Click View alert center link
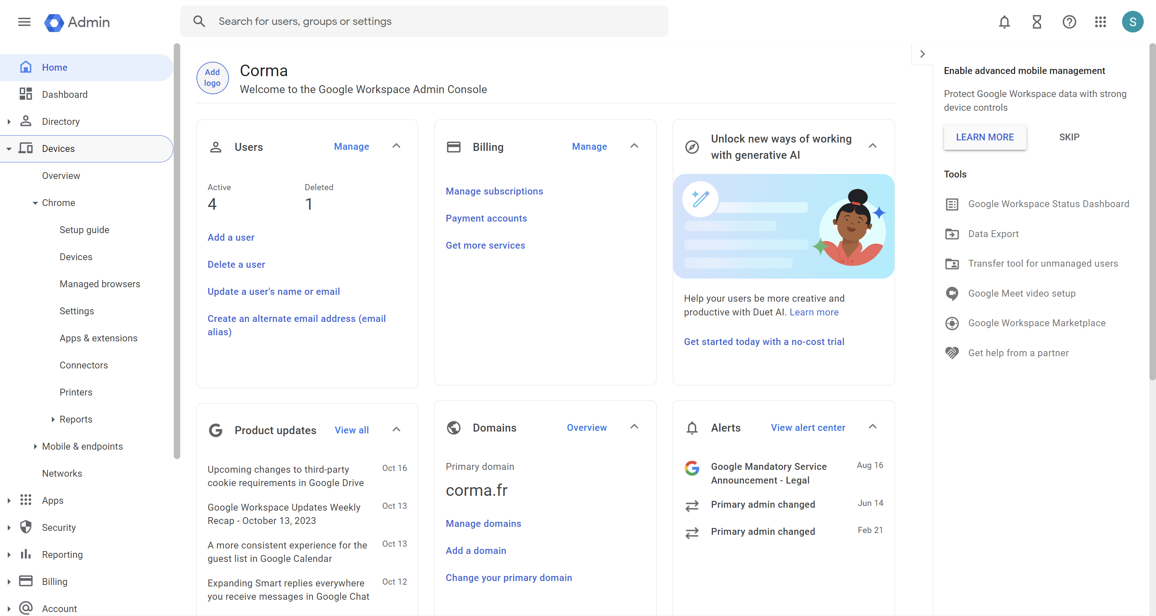The width and height of the screenshot is (1156, 616). [808, 428]
